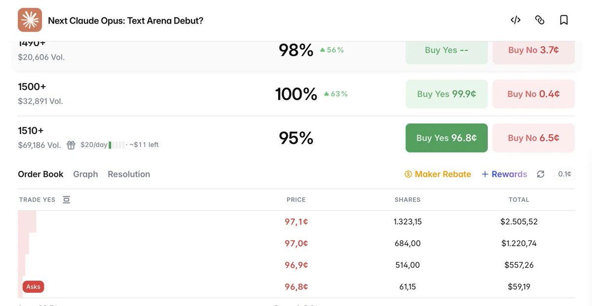Open the gift rewards icon on 1510+

[71, 145]
